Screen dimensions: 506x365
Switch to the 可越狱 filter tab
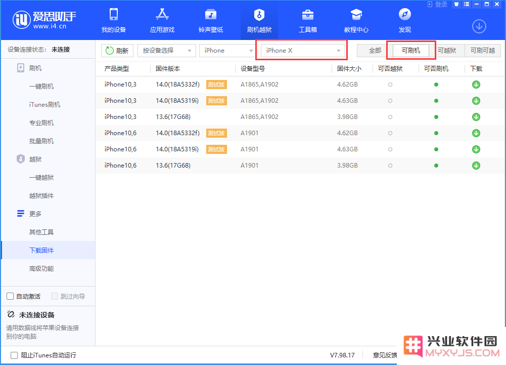point(447,51)
